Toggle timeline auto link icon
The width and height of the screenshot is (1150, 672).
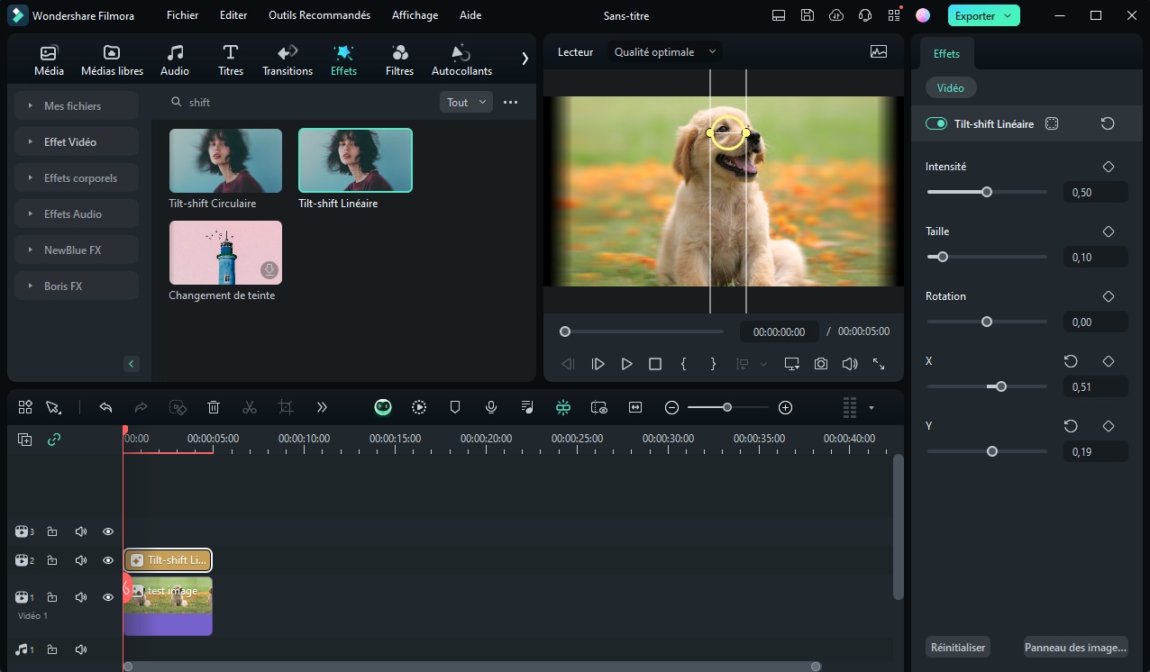coord(54,440)
